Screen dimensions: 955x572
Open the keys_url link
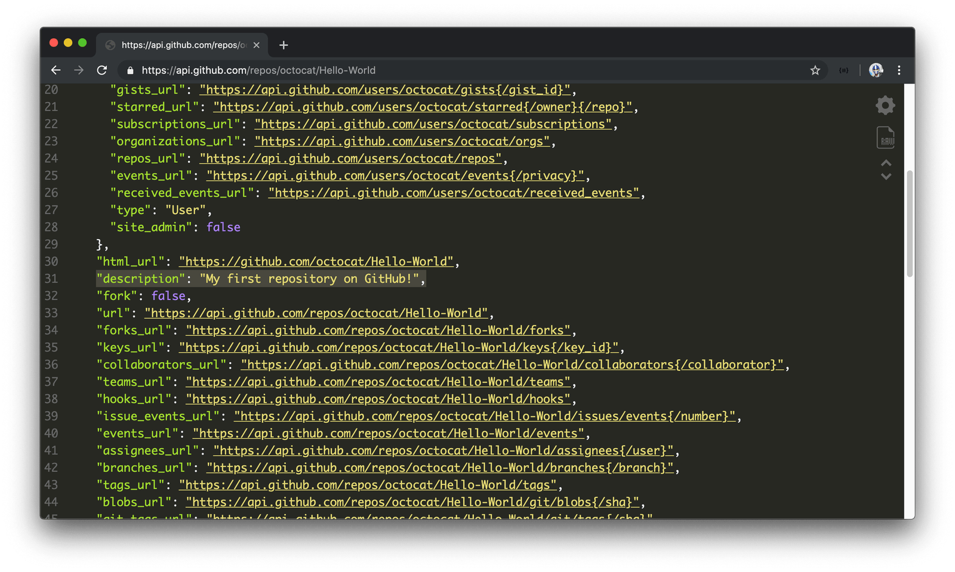(x=399, y=348)
